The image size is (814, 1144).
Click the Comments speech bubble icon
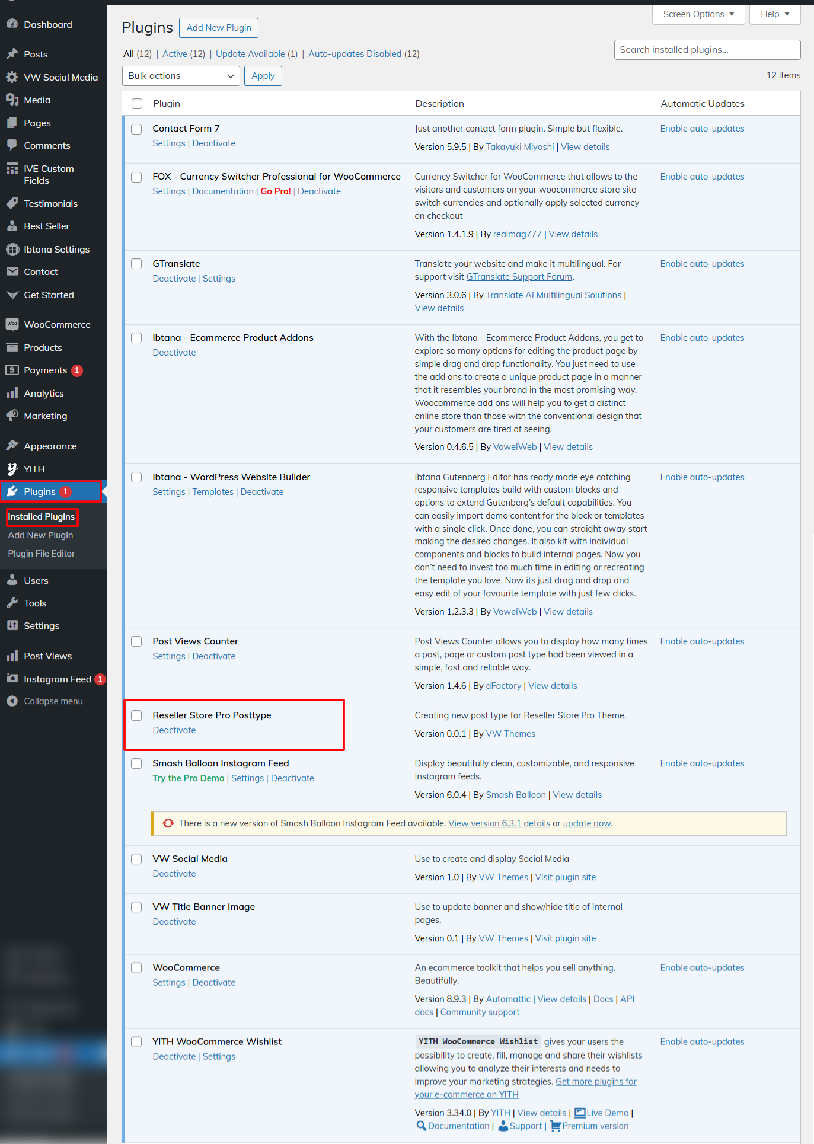pos(12,145)
